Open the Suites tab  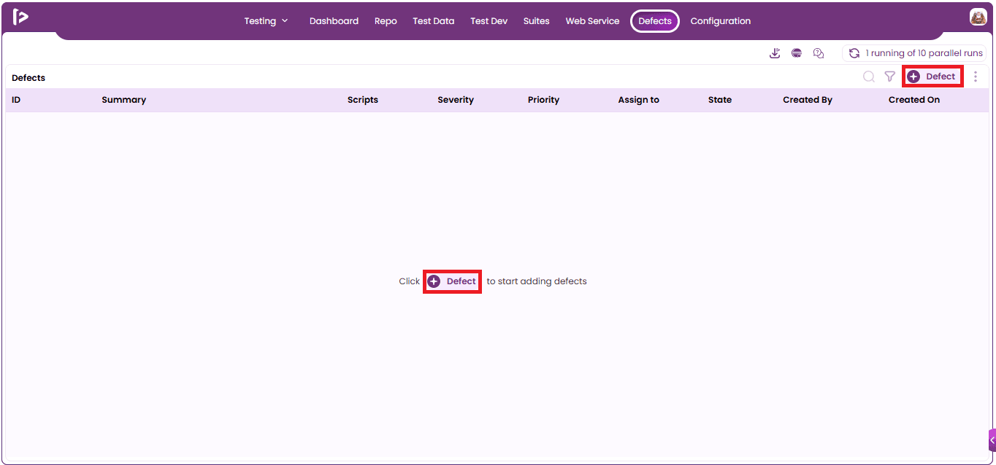point(536,21)
